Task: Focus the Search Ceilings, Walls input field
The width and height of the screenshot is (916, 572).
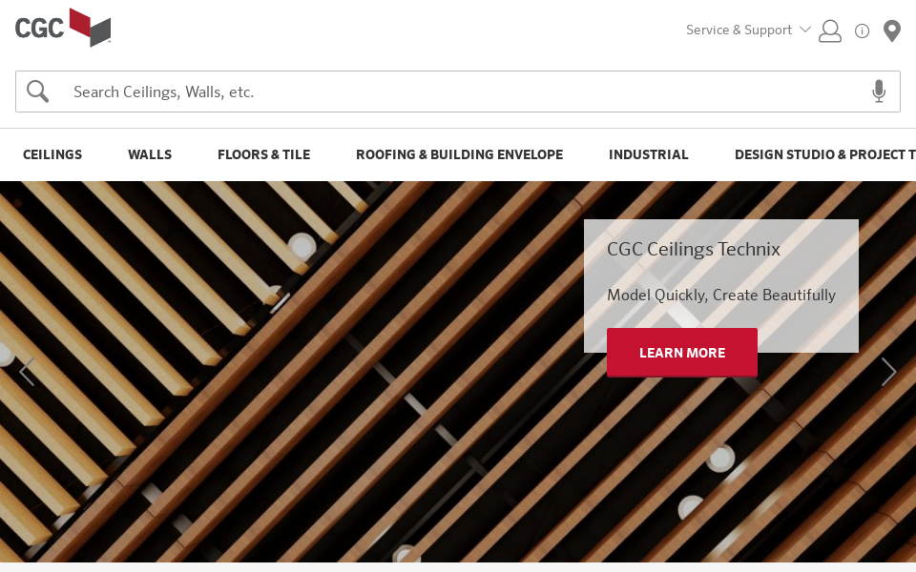Action: pos(458,92)
